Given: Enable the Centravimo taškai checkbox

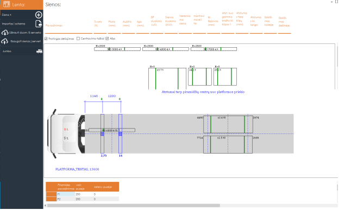Looking at the screenshot, I should point(78,39).
